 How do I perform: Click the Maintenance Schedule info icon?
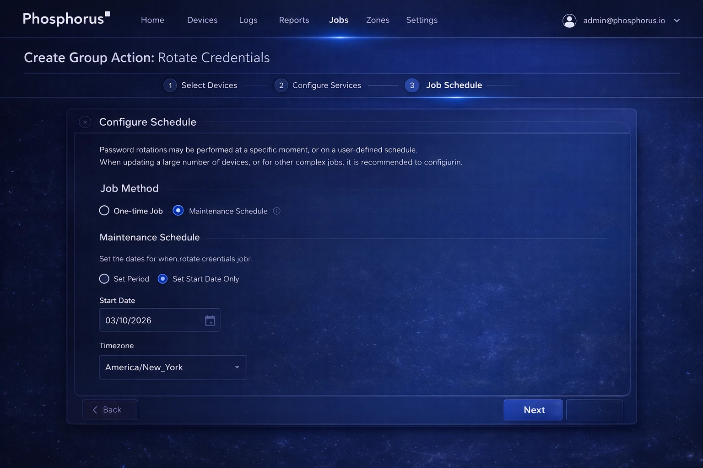[x=276, y=211]
